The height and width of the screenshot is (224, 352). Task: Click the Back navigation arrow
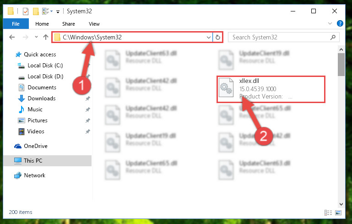pyautogui.click(x=12, y=37)
